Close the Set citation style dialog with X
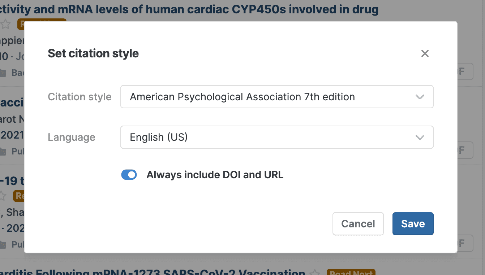The height and width of the screenshot is (275, 485). (x=425, y=54)
